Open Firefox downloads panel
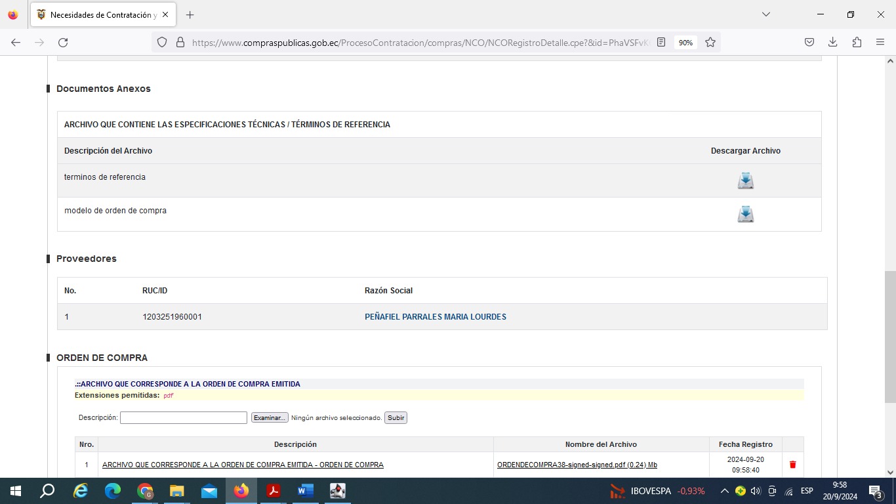 pyautogui.click(x=832, y=42)
